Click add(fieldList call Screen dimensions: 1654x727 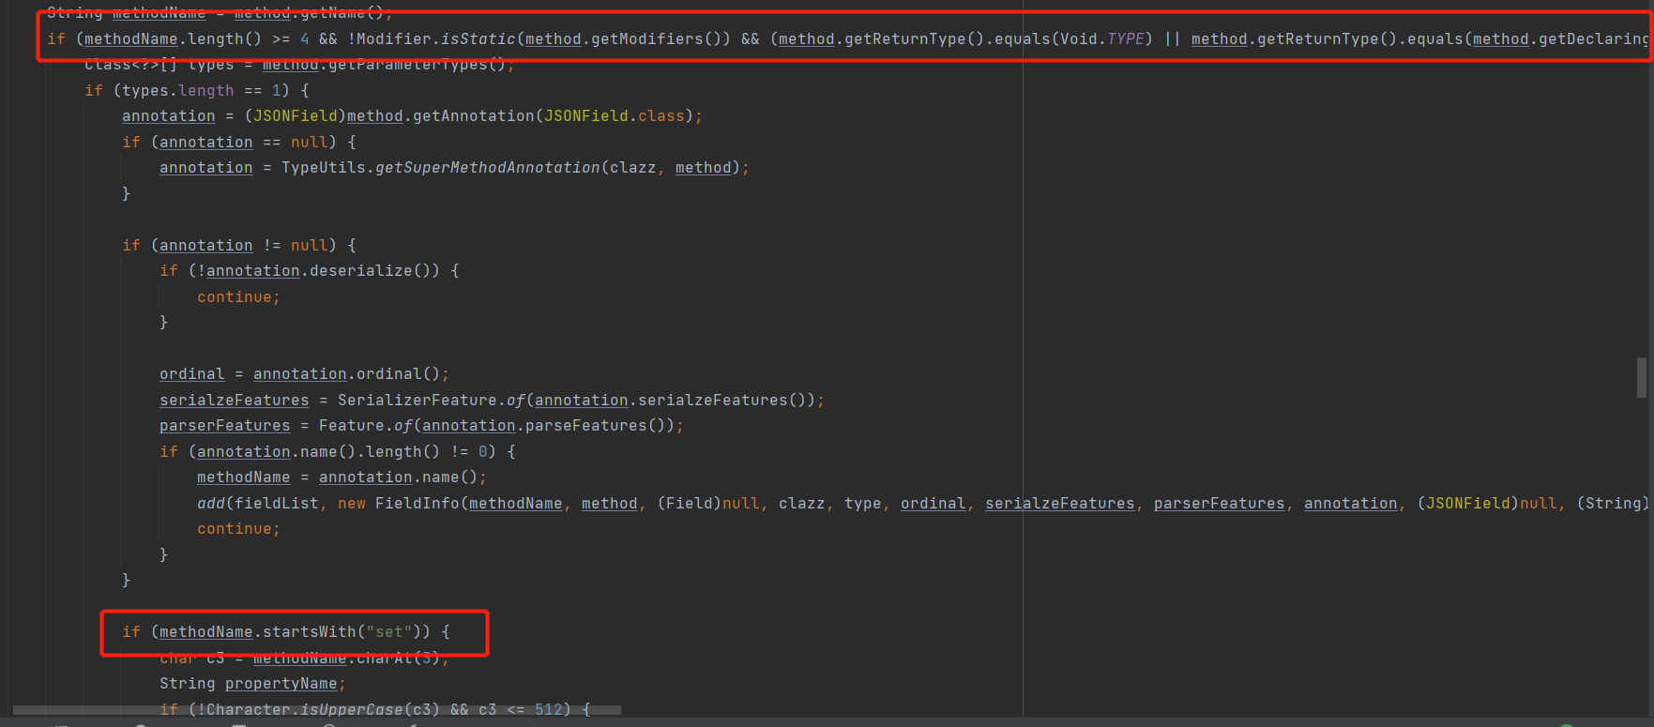tap(257, 503)
